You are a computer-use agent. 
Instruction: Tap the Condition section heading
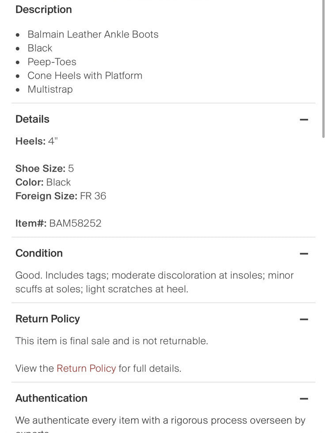pyautogui.click(x=39, y=253)
